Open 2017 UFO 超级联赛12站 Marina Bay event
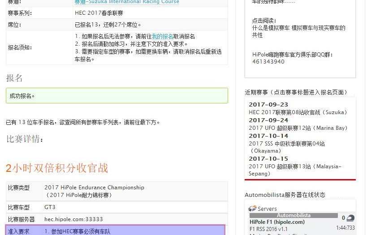 point(298,128)
